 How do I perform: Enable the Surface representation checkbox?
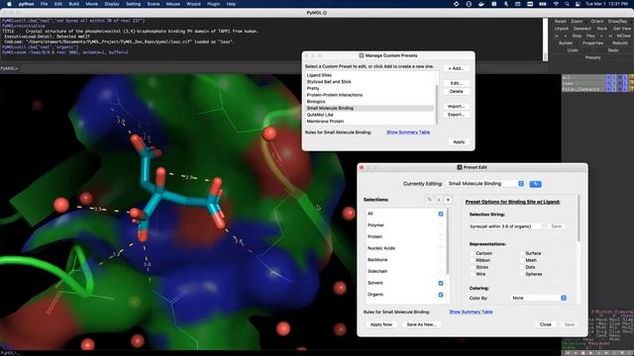tap(522, 253)
